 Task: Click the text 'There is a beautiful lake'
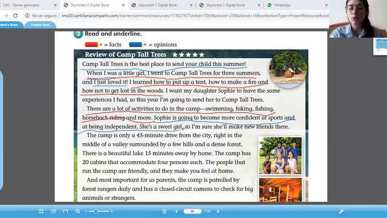click(112, 153)
